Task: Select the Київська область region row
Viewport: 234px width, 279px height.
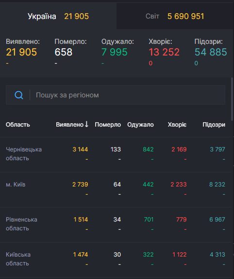Action: [x=116, y=260]
